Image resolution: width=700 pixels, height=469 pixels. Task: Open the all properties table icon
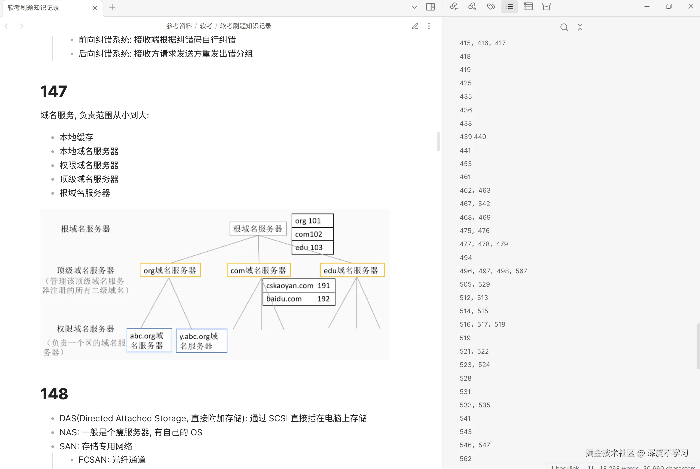coord(528,7)
